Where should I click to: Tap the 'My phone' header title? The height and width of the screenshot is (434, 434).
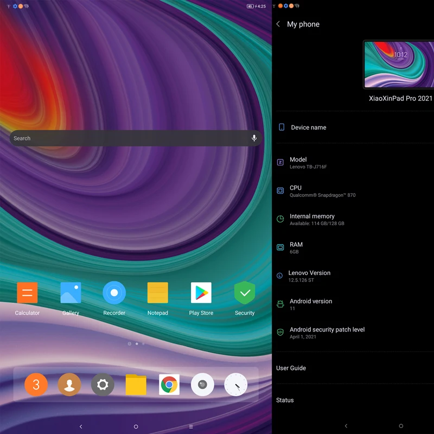(x=303, y=24)
